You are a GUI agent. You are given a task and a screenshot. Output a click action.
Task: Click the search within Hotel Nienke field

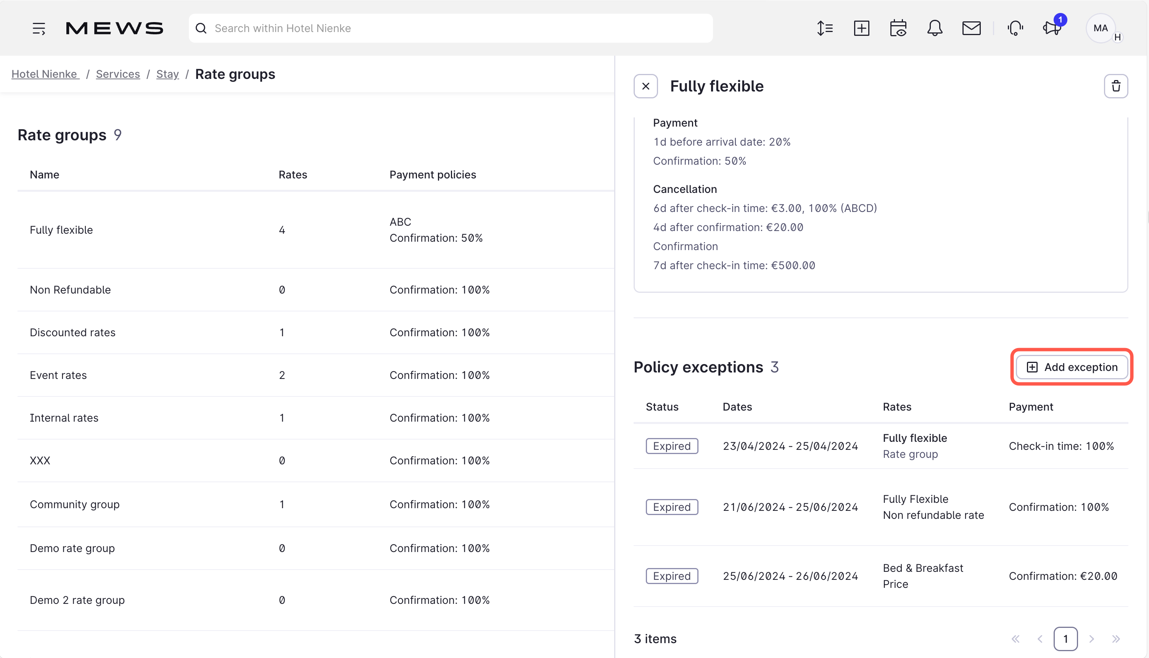(451, 28)
